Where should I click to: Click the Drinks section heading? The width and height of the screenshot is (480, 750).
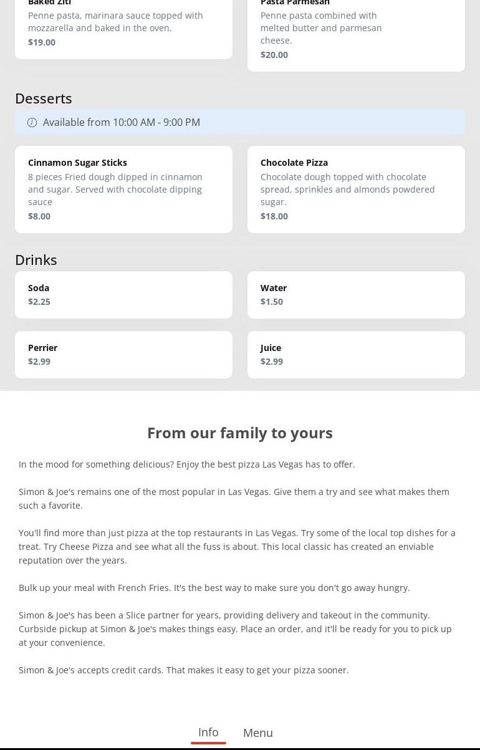coord(36,260)
